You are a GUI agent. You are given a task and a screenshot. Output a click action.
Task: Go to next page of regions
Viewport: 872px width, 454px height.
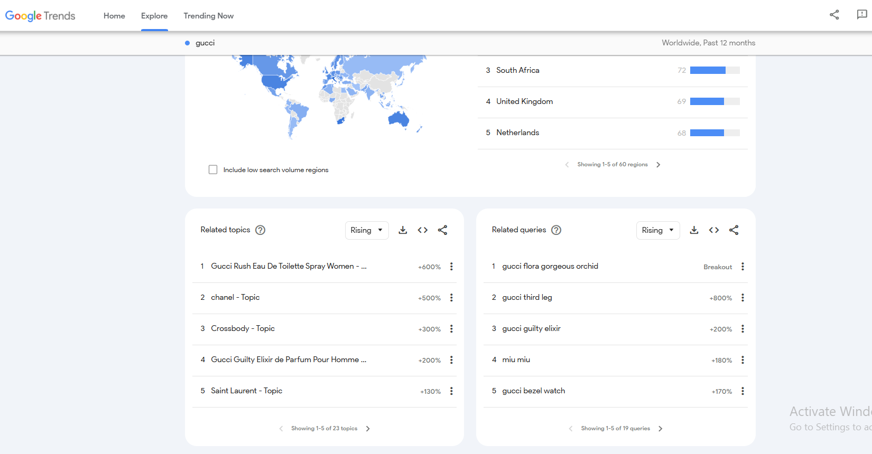658,165
